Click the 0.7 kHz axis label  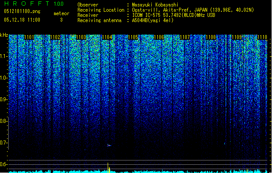click(3, 143)
